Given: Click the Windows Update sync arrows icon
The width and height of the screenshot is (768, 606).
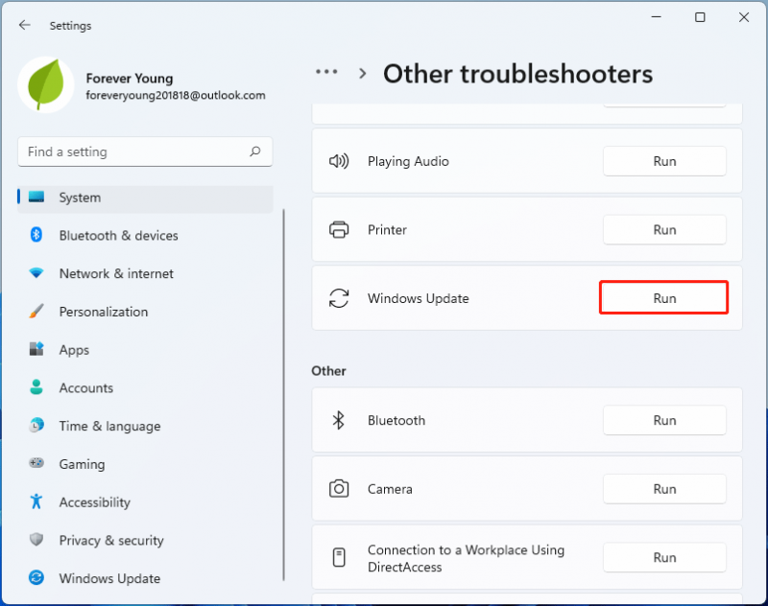Looking at the screenshot, I should [339, 298].
